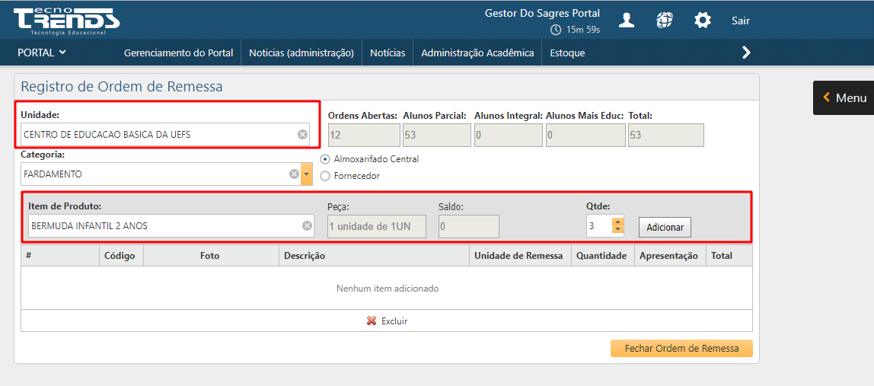Select Almoxarifado Central radio option
This screenshot has width=874, height=386.
[326, 159]
